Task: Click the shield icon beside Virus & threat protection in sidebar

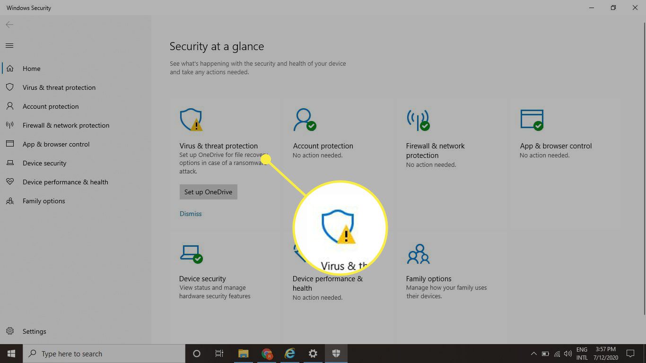Action: coord(10,87)
